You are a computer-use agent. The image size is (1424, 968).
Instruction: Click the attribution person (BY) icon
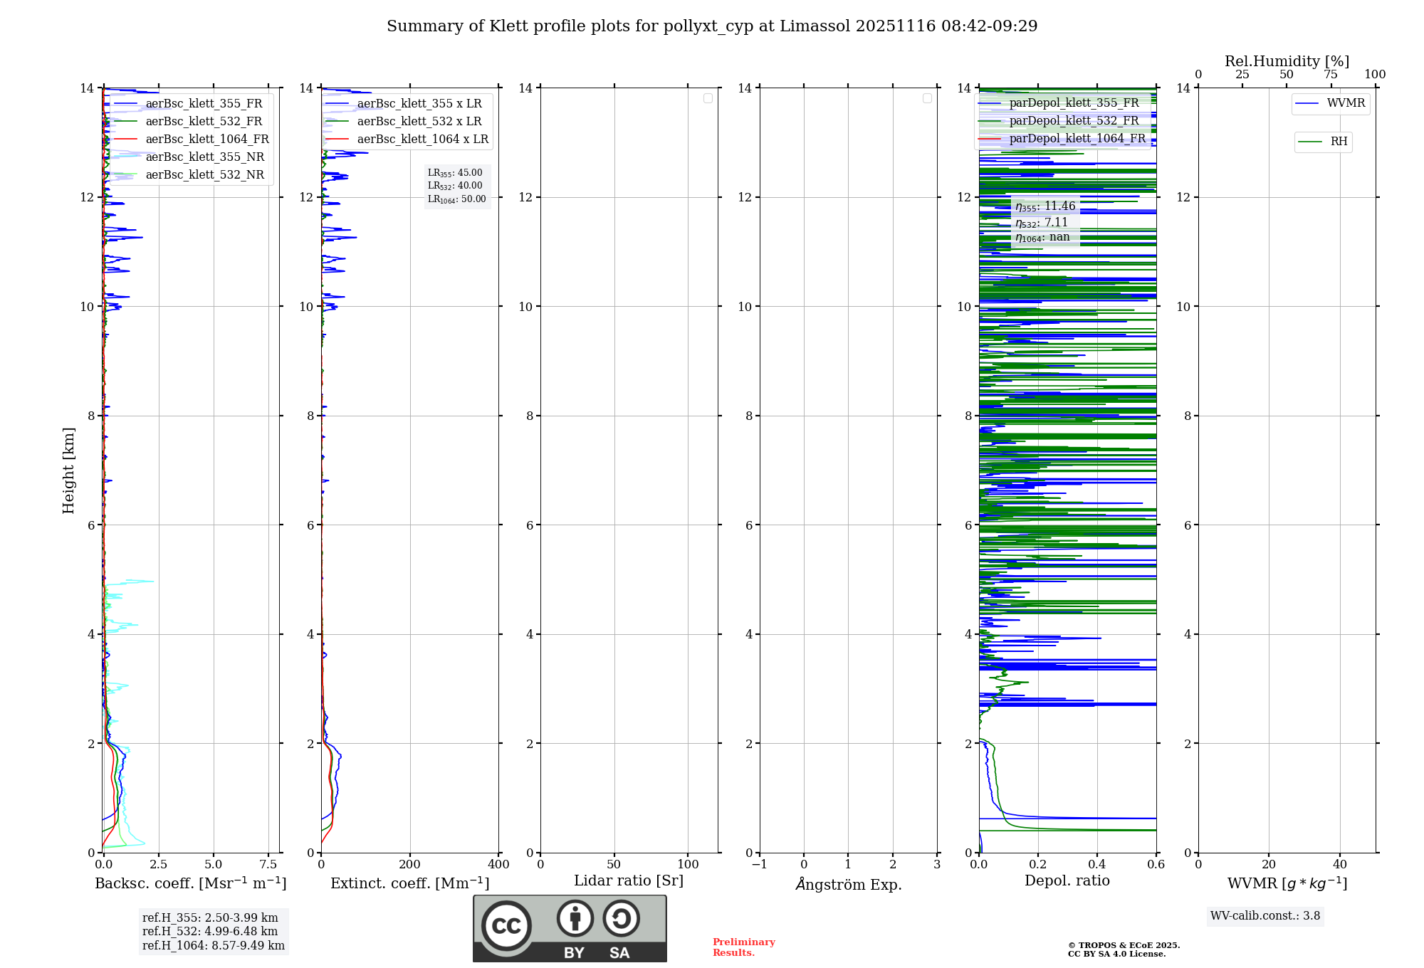pyautogui.click(x=575, y=918)
